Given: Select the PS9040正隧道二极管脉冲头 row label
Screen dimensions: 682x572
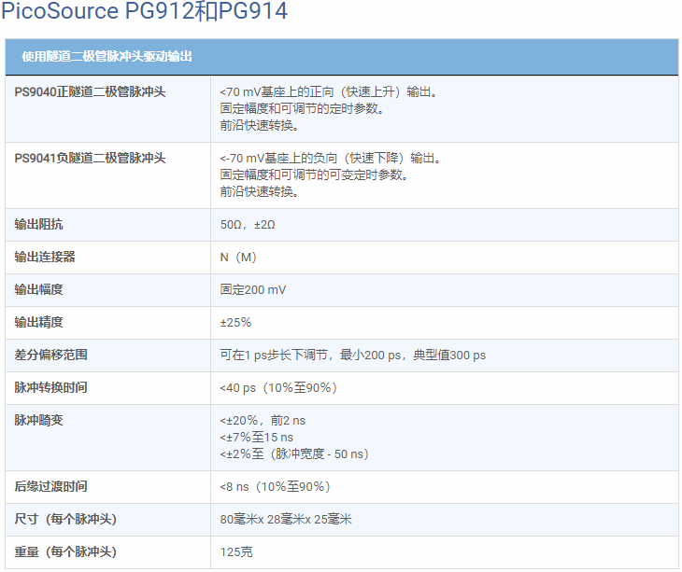Looking at the screenshot, I should click(90, 92).
